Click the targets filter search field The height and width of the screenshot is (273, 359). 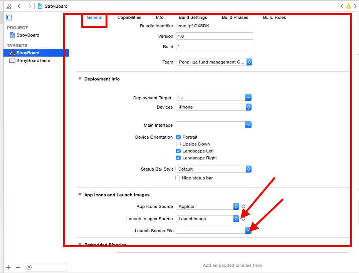click(x=46, y=267)
